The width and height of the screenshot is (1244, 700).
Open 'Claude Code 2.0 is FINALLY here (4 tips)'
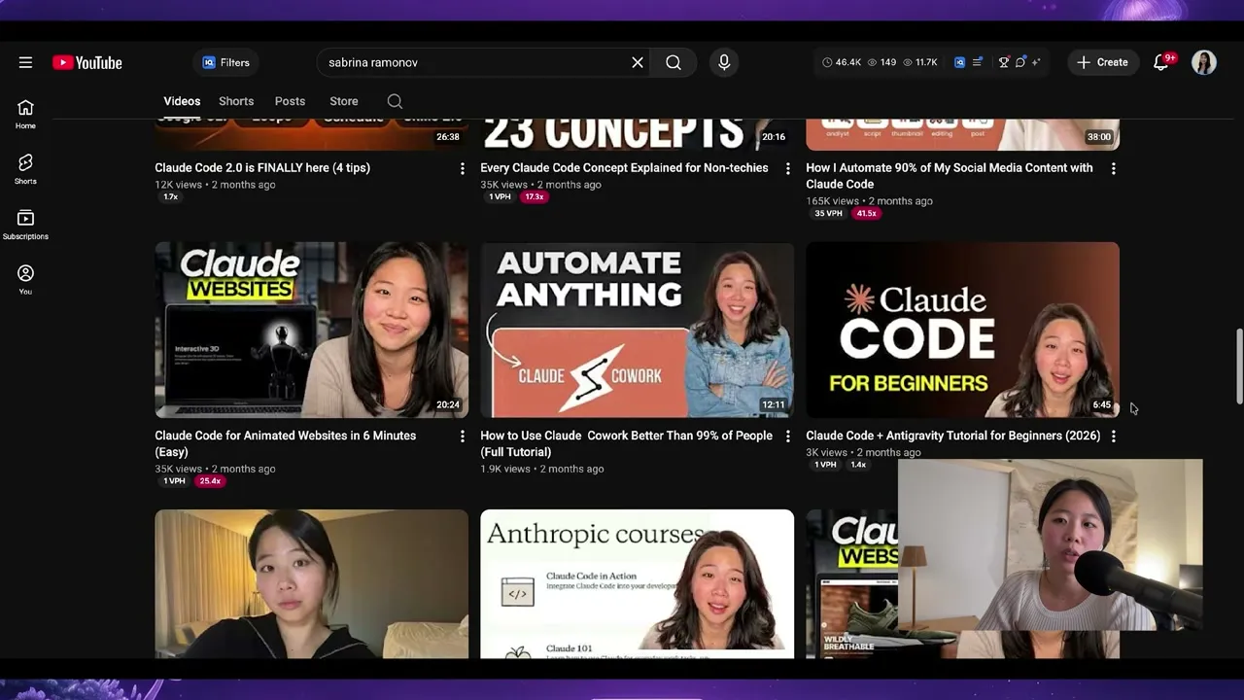pyautogui.click(x=262, y=168)
